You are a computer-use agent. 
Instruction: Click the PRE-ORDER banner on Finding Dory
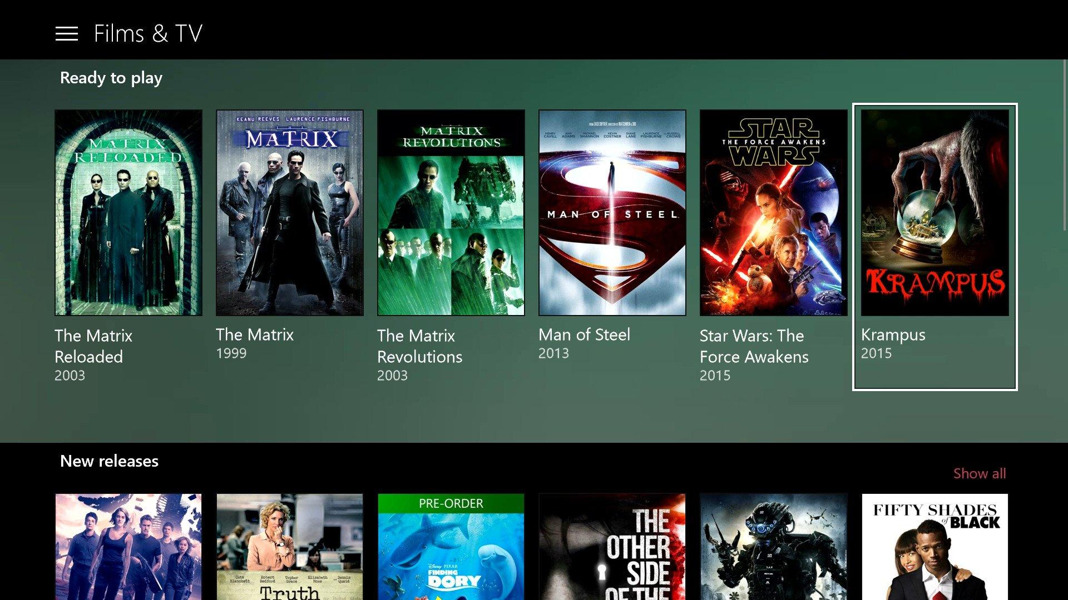coord(451,503)
